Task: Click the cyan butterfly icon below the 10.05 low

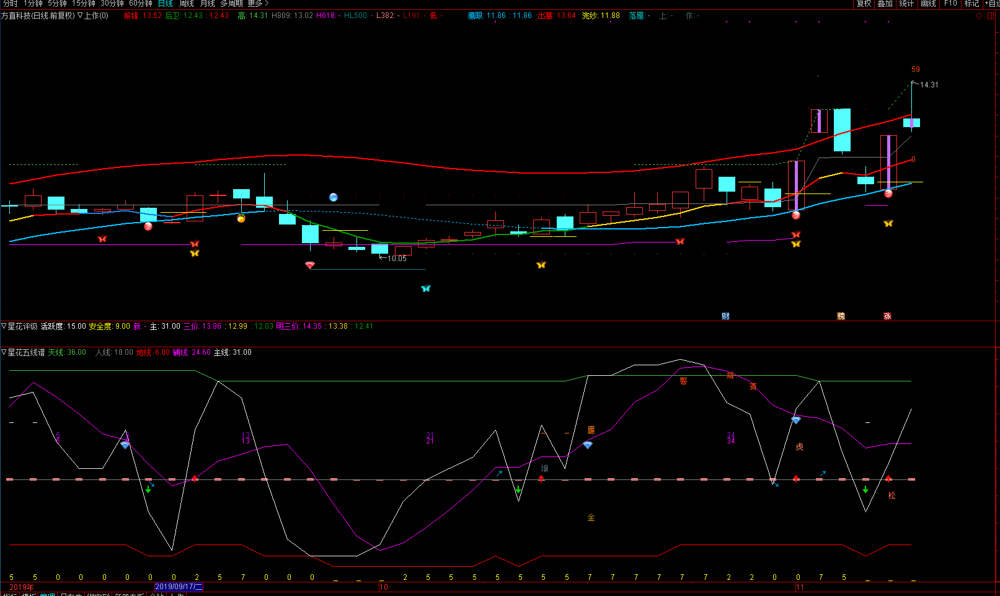Action: [x=425, y=288]
